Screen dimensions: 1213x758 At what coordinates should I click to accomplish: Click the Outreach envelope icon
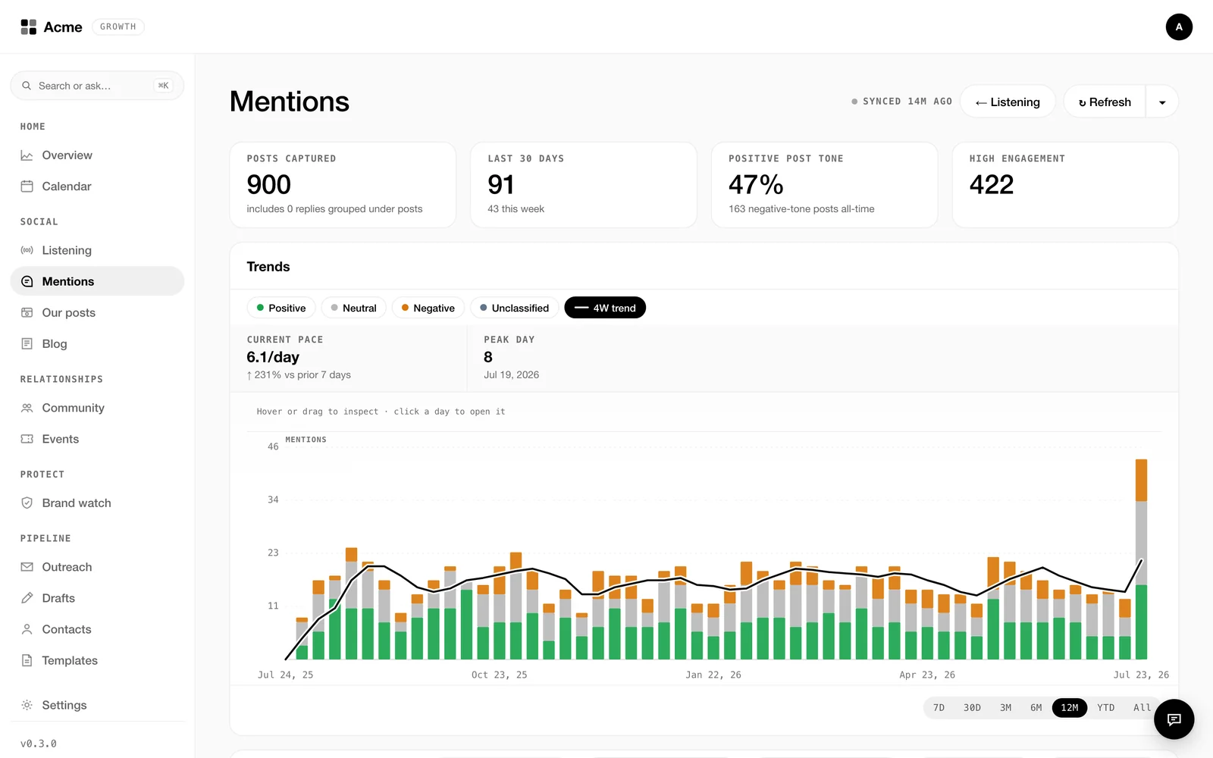click(x=27, y=567)
